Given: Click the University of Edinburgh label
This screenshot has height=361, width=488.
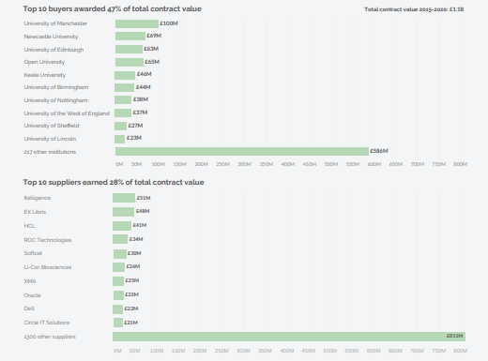Looking at the screenshot, I should pyautogui.click(x=53, y=50).
